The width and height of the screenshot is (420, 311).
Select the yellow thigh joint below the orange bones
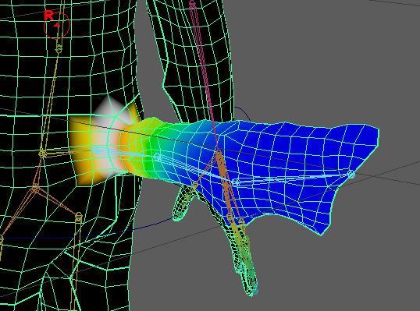[78, 216]
